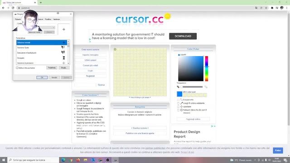
Task: Open the Login menu item
Action: 91,71
